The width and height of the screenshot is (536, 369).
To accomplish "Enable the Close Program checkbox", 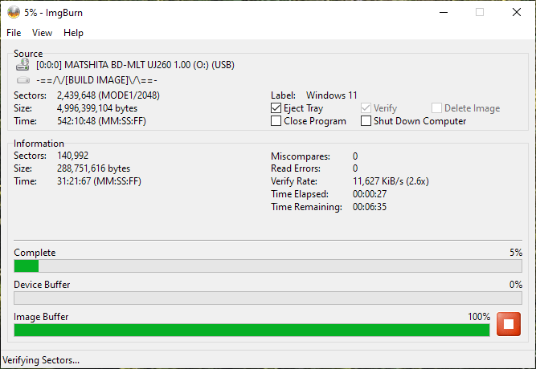I will (276, 121).
